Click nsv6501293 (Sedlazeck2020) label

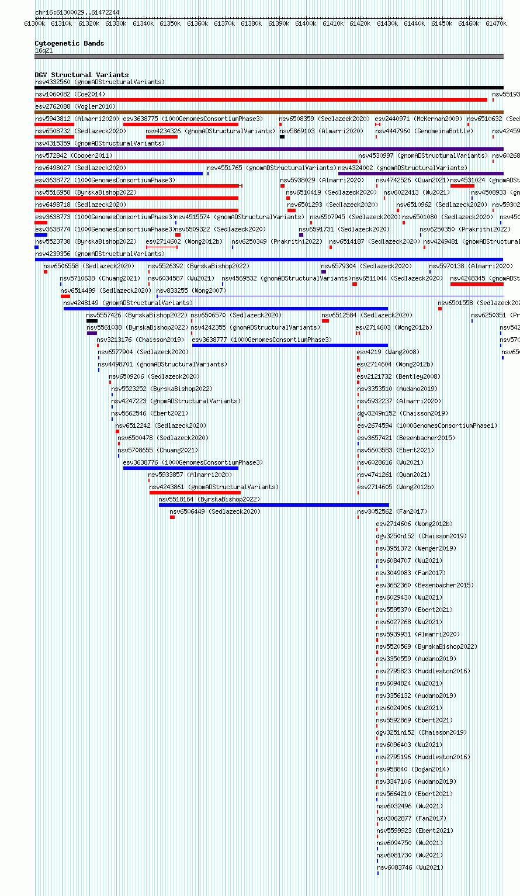click(x=333, y=205)
